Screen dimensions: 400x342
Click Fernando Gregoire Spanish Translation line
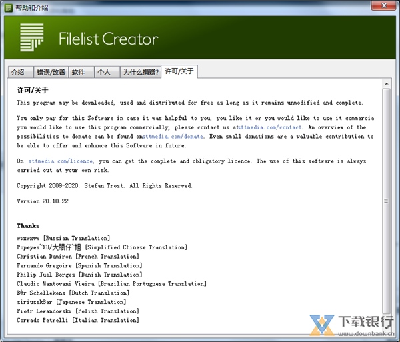(x=79, y=266)
